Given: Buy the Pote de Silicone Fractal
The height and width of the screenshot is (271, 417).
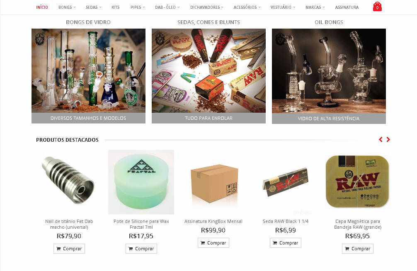Looking at the screenshot, I should [141, 249].
